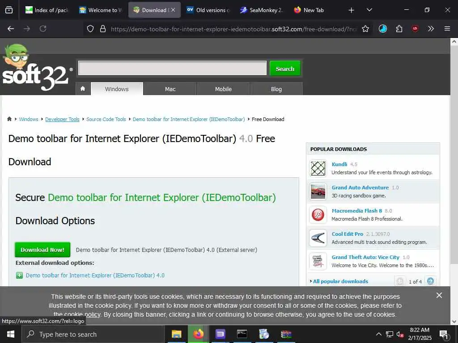Bookmark this page with the star icon
Viewport: 458px width, 343px height.
coord(365,29)
